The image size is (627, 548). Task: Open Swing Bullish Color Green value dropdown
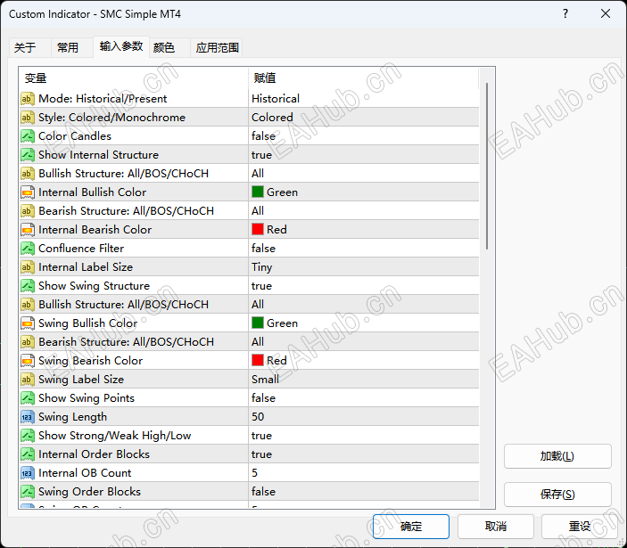click(364, 323)
